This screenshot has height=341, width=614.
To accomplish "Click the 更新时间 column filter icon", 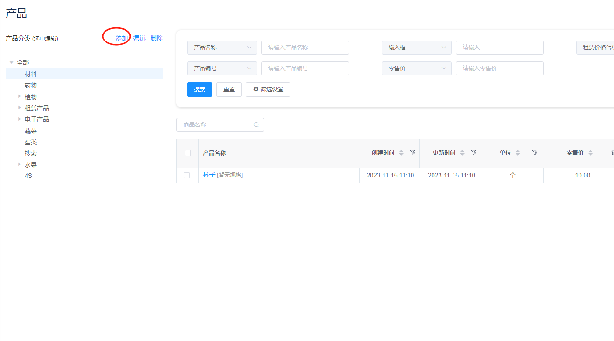I will click(474, 153).
